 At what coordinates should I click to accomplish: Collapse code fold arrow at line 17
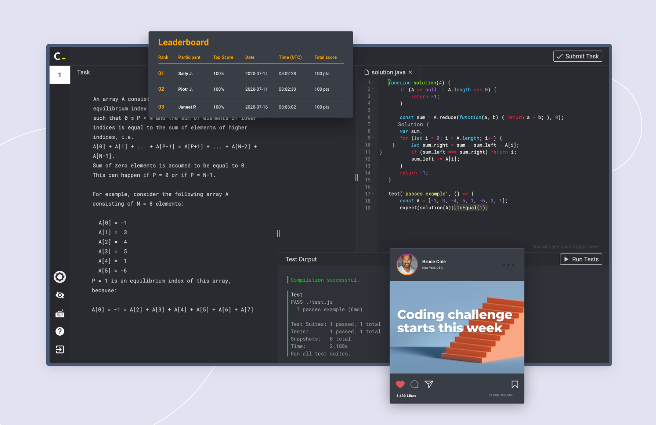tap(373, 194)
